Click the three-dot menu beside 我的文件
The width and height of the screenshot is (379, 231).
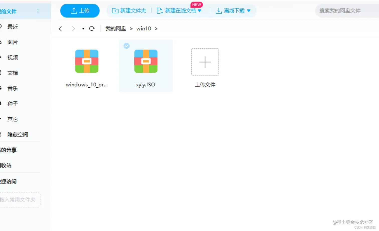click(x=38, y=11)
